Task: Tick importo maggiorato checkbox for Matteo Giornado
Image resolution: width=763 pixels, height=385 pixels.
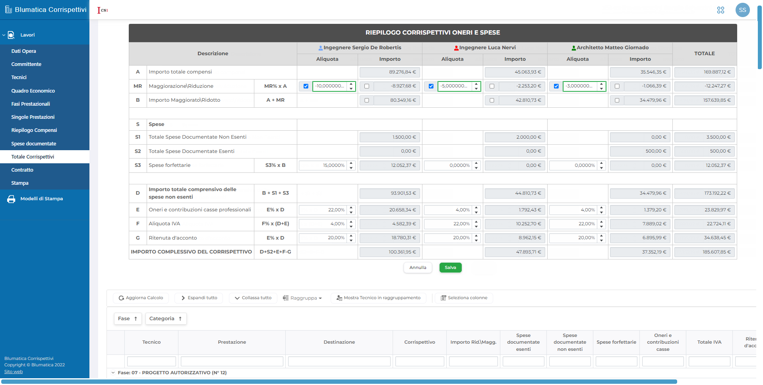Action: (x=617, y=101)
